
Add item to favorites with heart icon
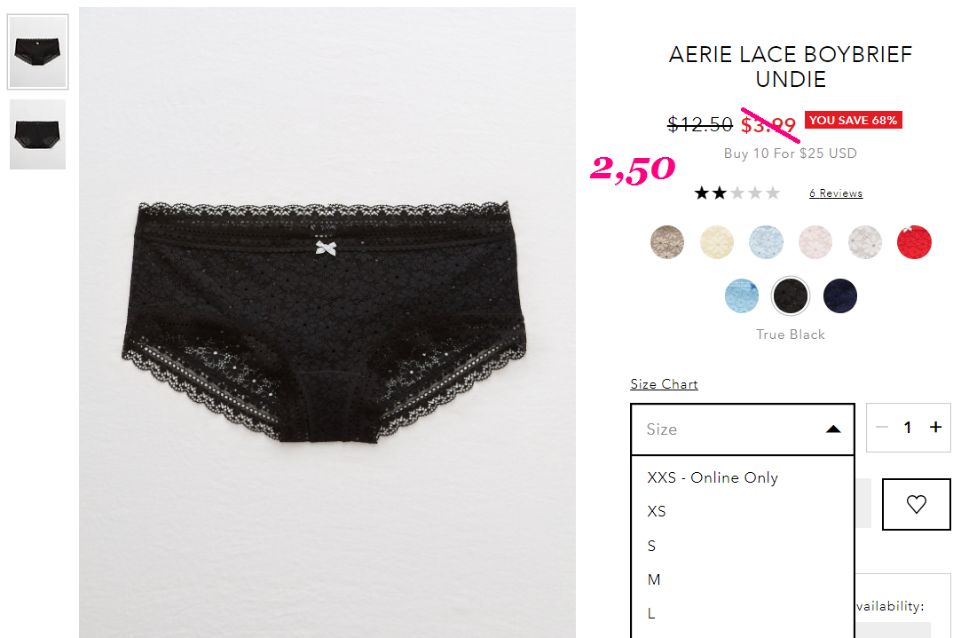pyautogui.click(x=917, y=504)
